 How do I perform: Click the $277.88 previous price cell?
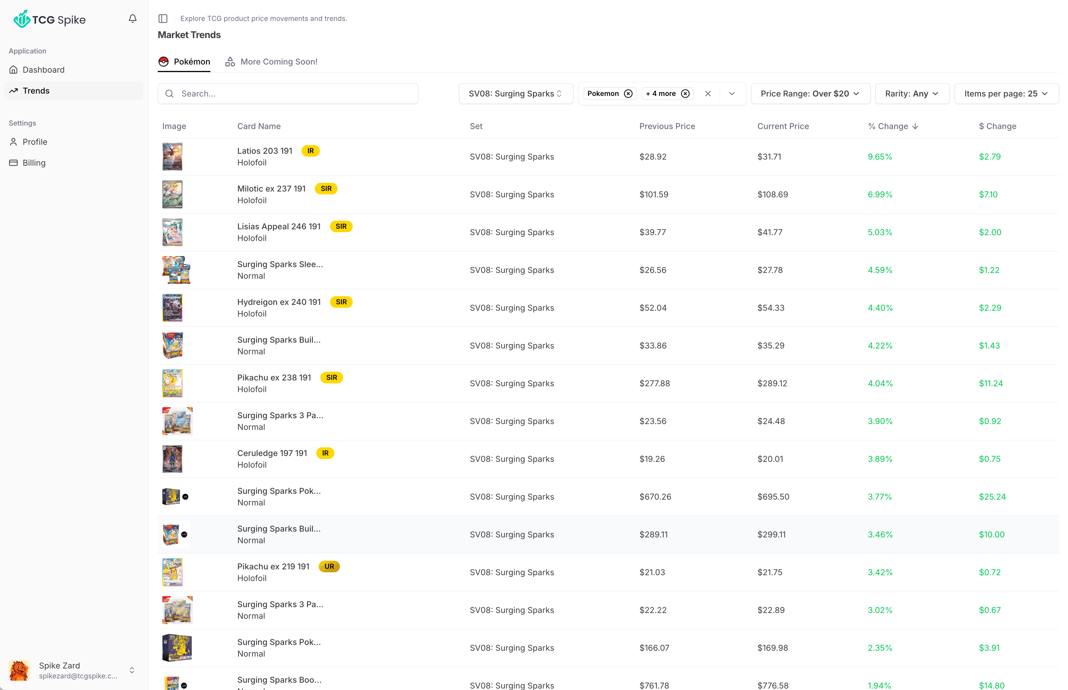[x=654, y=384]
